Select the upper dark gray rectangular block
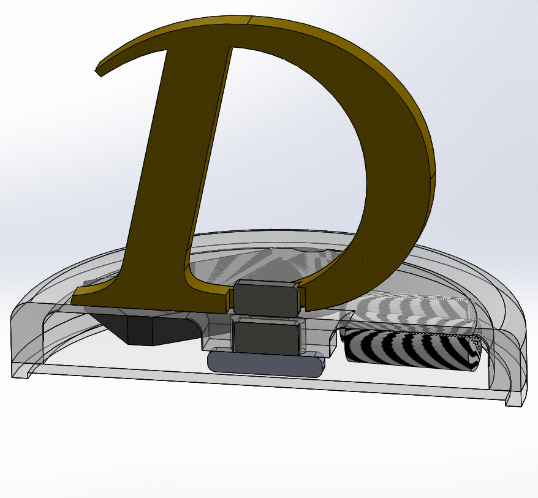The width and height of the screenshot is (538, 498). point(267,298)
